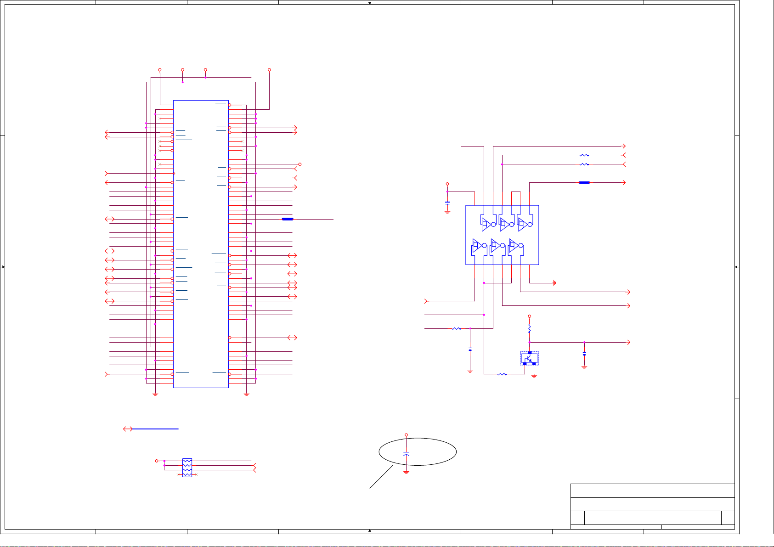Select the ellipse callout around the capacitor
This screenshot has width=774, height=547.
418,452
